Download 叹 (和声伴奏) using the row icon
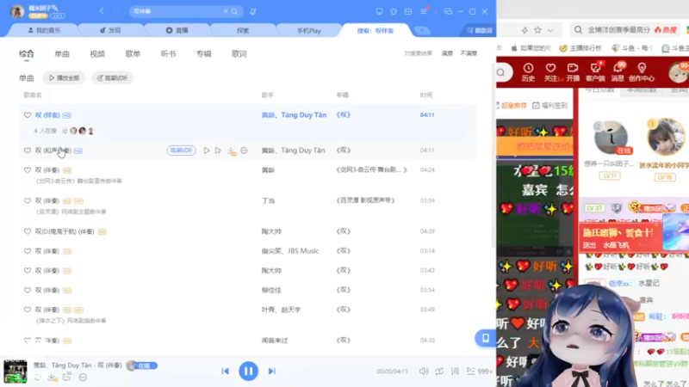Screen dimensions: 689x387 231,151
